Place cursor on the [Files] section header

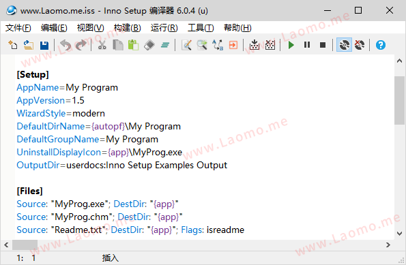[x=29, y=191]
